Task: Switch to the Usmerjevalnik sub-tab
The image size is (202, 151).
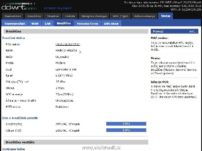Action: click(15, 23)
